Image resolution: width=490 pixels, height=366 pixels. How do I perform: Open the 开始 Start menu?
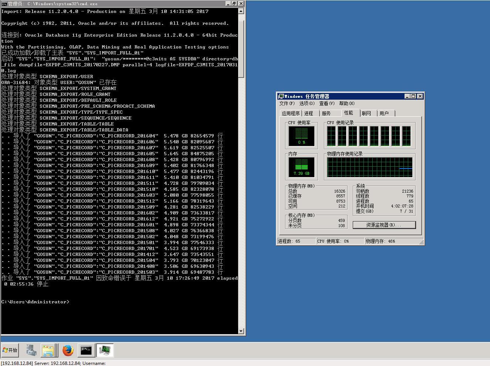(10, 350)
